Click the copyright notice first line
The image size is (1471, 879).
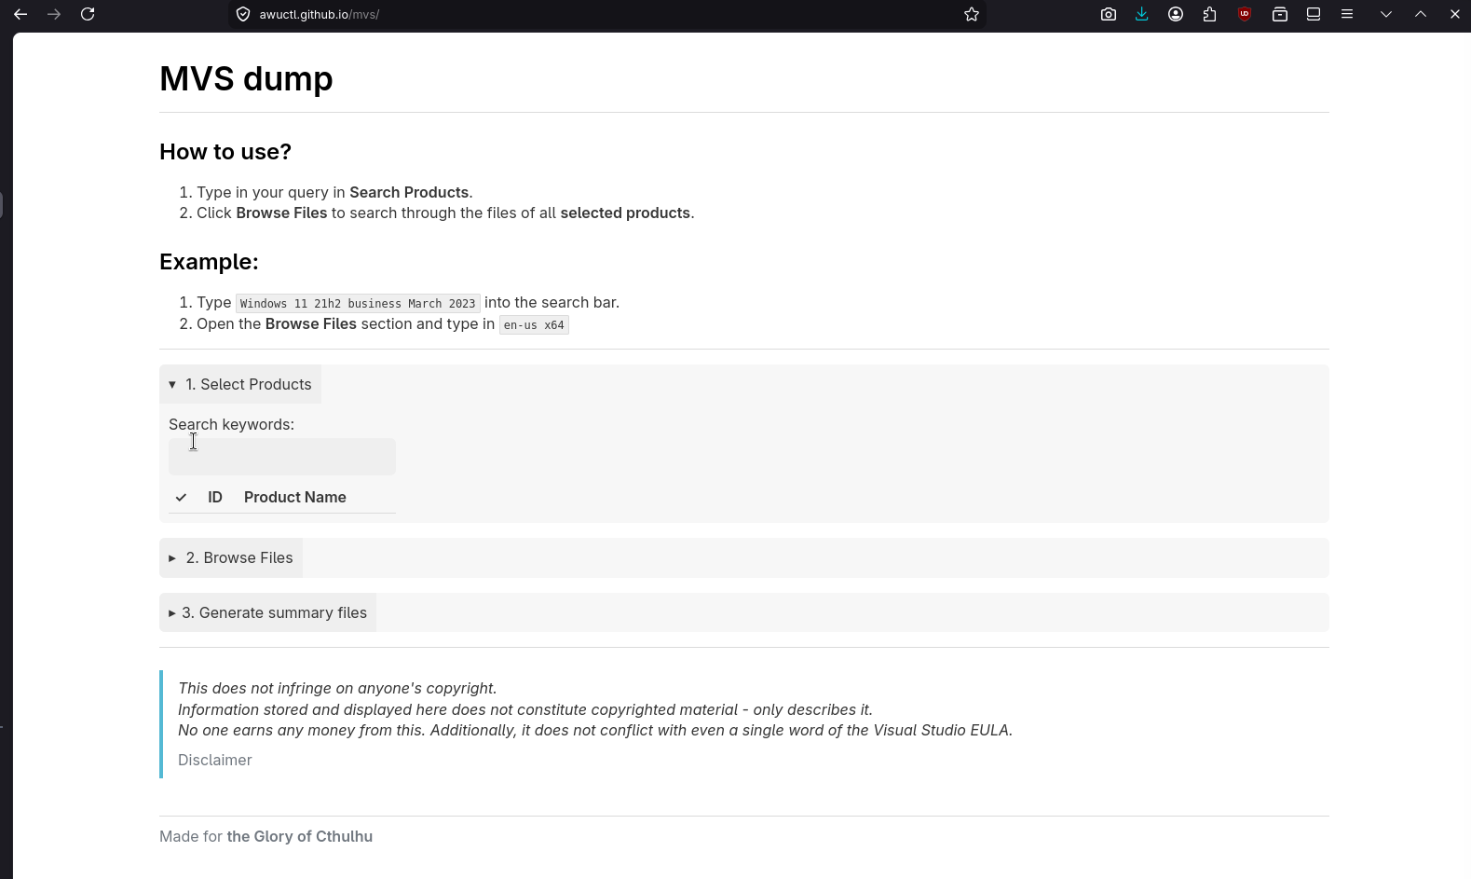point(337,688)
